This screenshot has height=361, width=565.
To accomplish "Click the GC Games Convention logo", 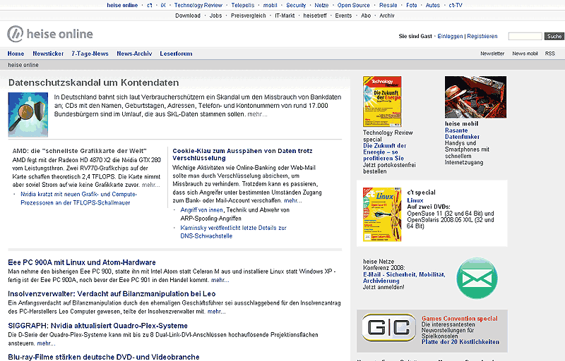I will (389, 328).
